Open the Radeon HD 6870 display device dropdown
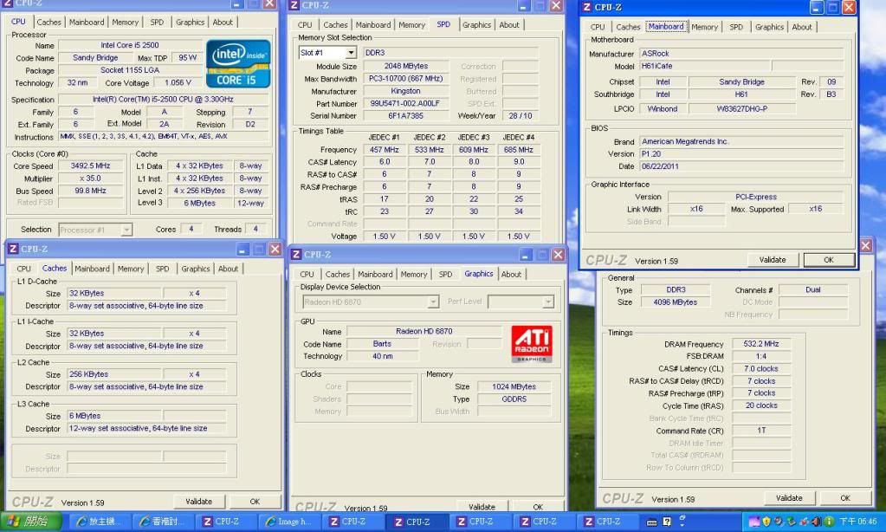Viewport: 886px width, 532px height. click(433, 302)
